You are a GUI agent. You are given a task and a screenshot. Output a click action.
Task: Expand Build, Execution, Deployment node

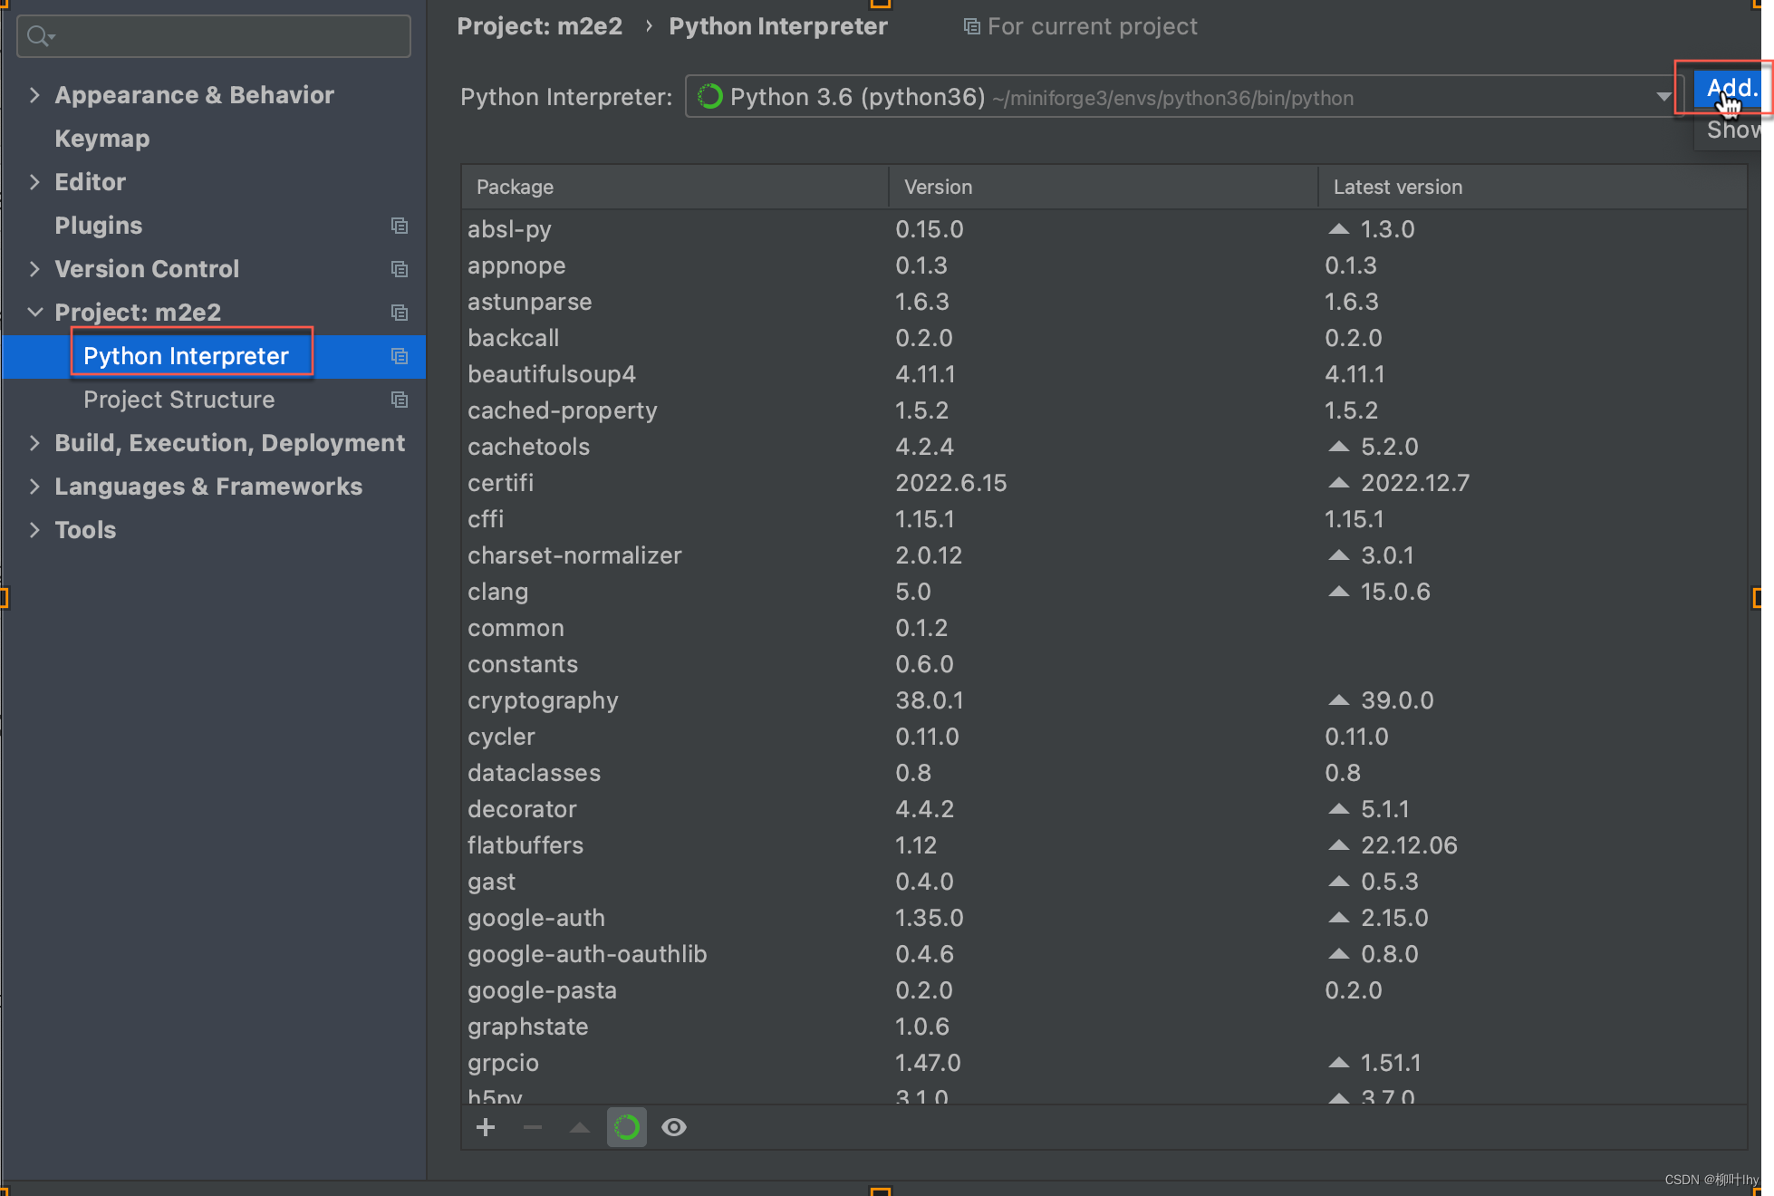click(34, 443)
